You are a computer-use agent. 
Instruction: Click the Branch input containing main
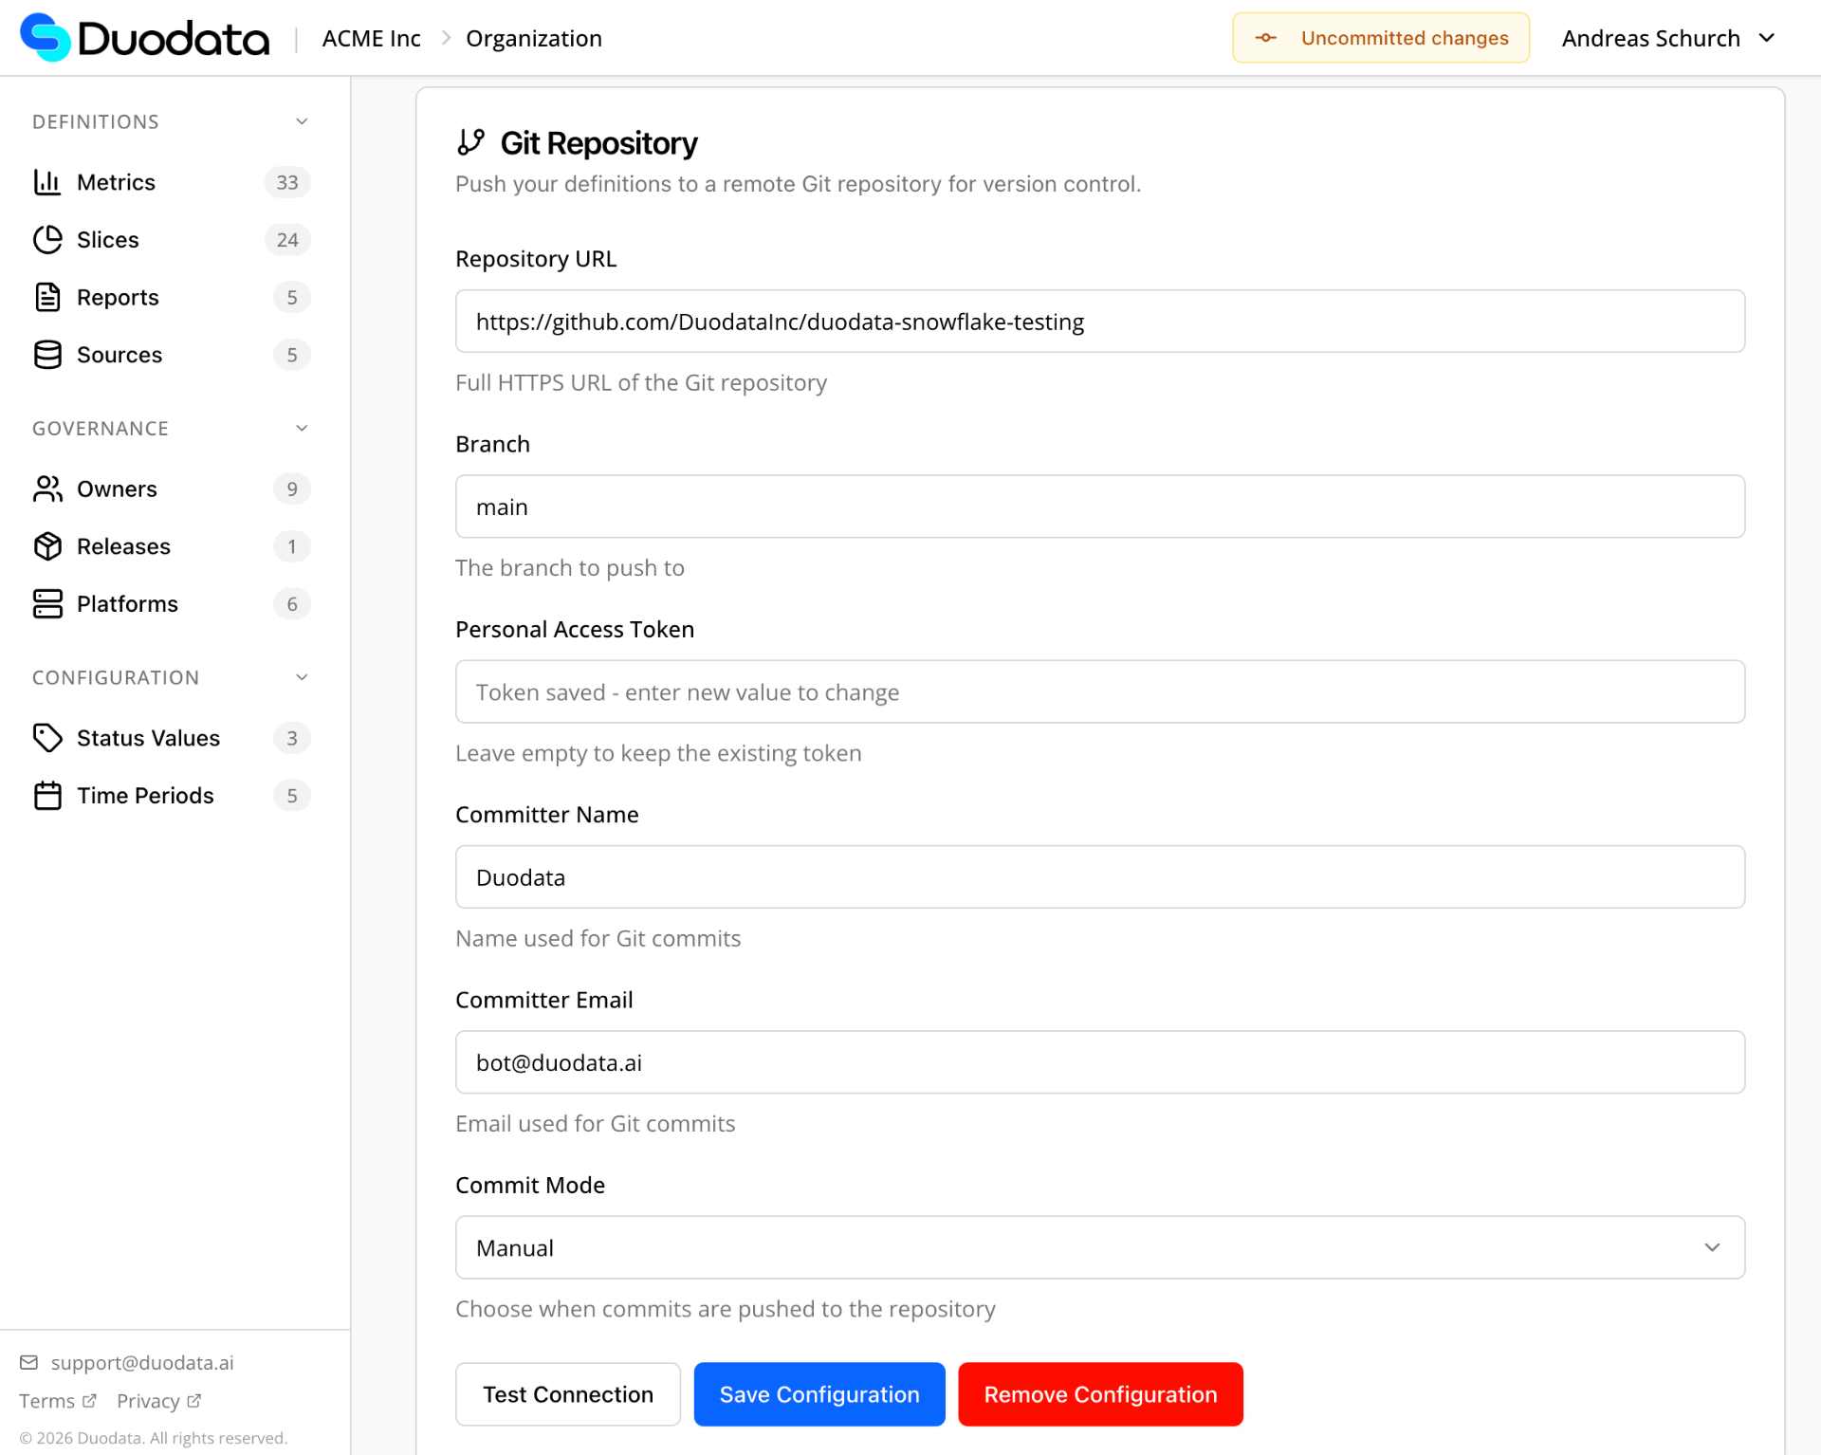pos(1099,506)
